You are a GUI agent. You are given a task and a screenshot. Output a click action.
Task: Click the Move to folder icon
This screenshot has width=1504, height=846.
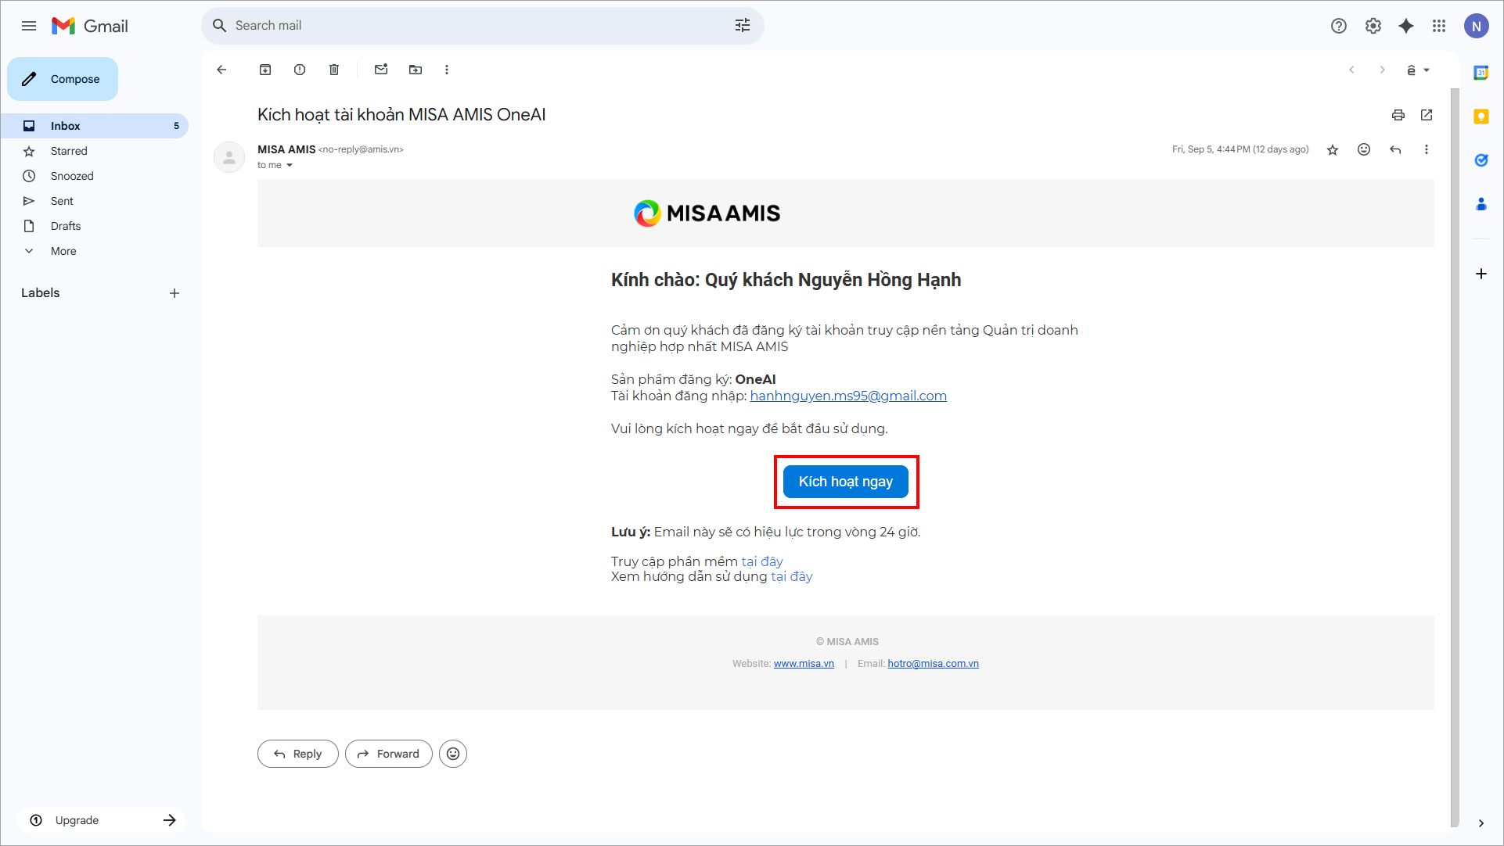point(416,70)
